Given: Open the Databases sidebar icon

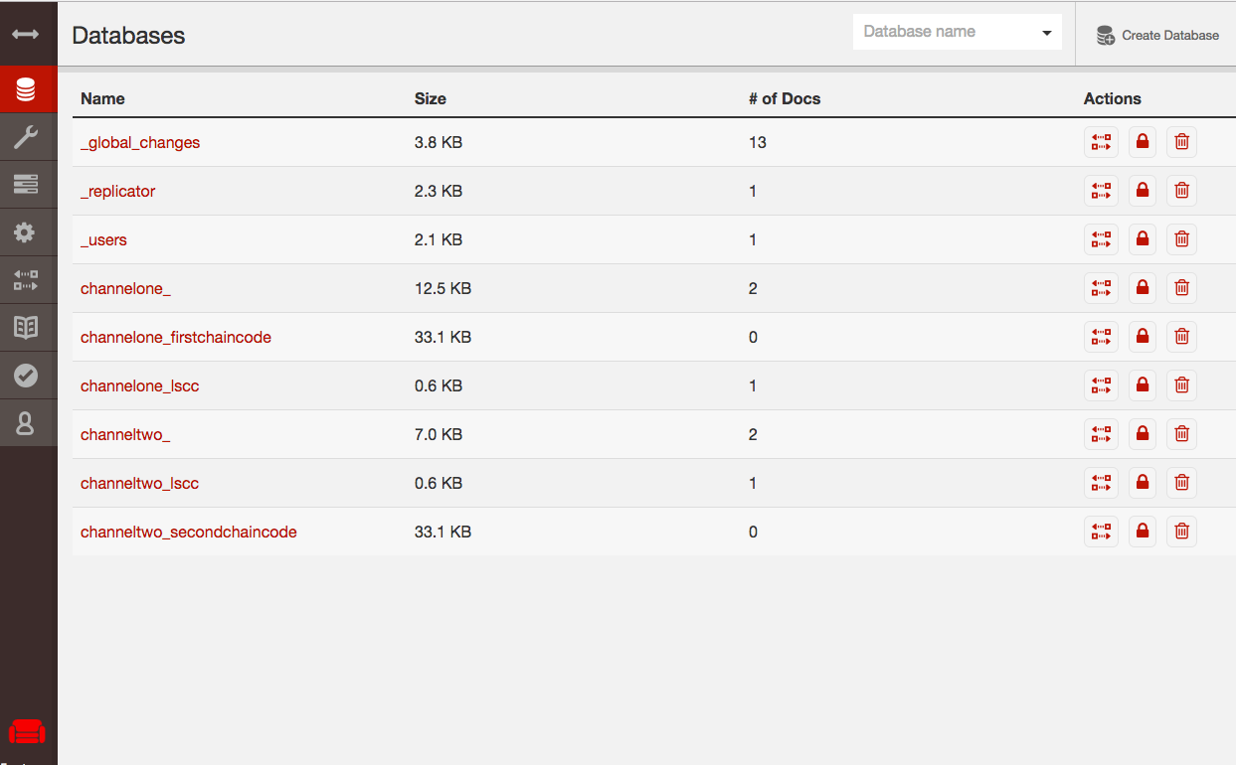Looking at the screenshot, I should [x=26, y=90].
